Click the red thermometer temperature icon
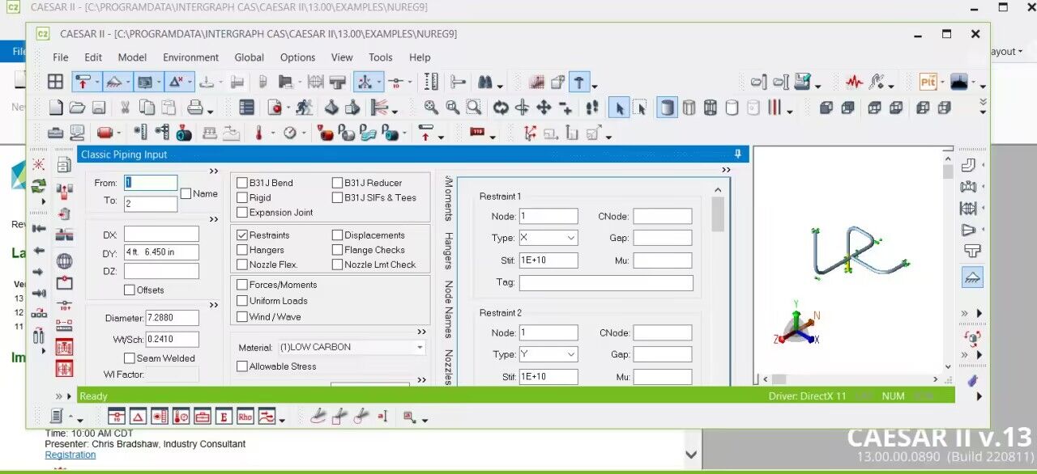The width and height of the screenshot is (1037, 474). [x=259, y=133]
